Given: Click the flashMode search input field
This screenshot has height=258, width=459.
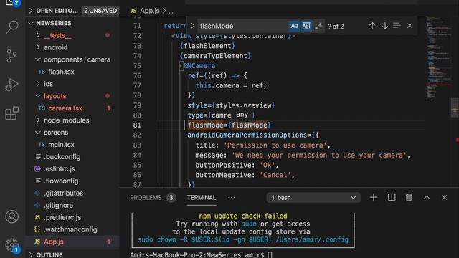Looking at the screenshot, I should point(243,26).
